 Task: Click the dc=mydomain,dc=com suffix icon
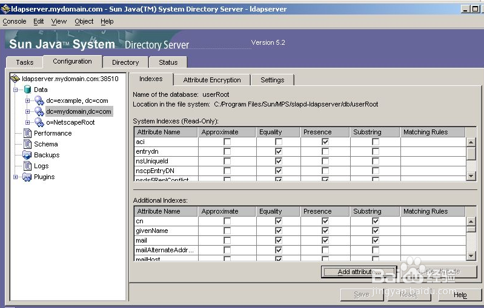(39, 111)
